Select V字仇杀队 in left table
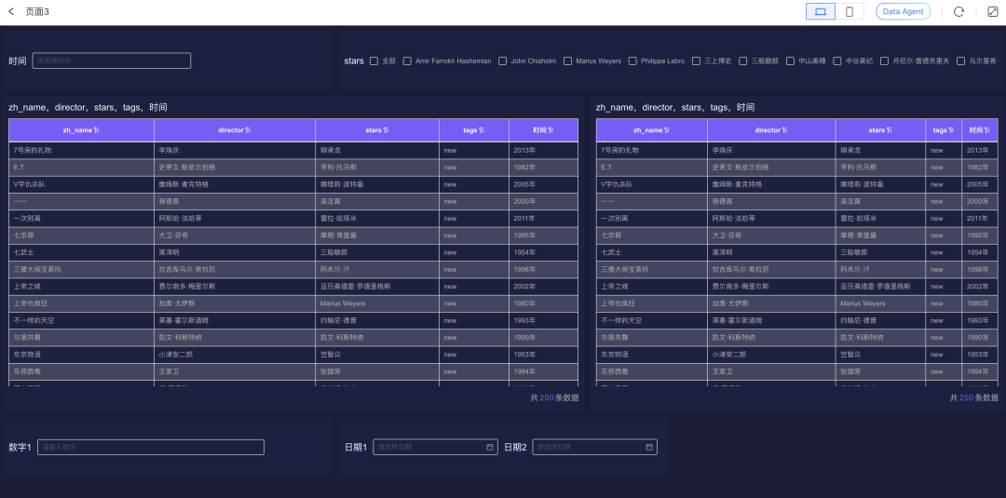Image resolution: width=1006 pixels, height=498 pixels. pyautogui.click(x=30, y=184)
